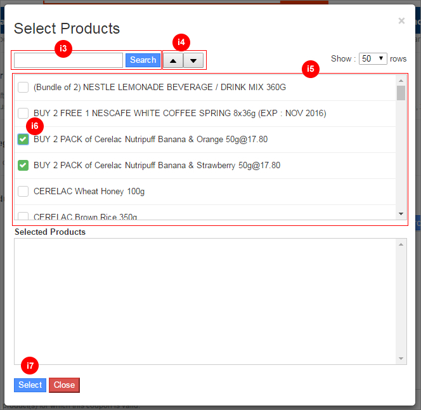
Task: Click the red Close button
Action: 64,385
